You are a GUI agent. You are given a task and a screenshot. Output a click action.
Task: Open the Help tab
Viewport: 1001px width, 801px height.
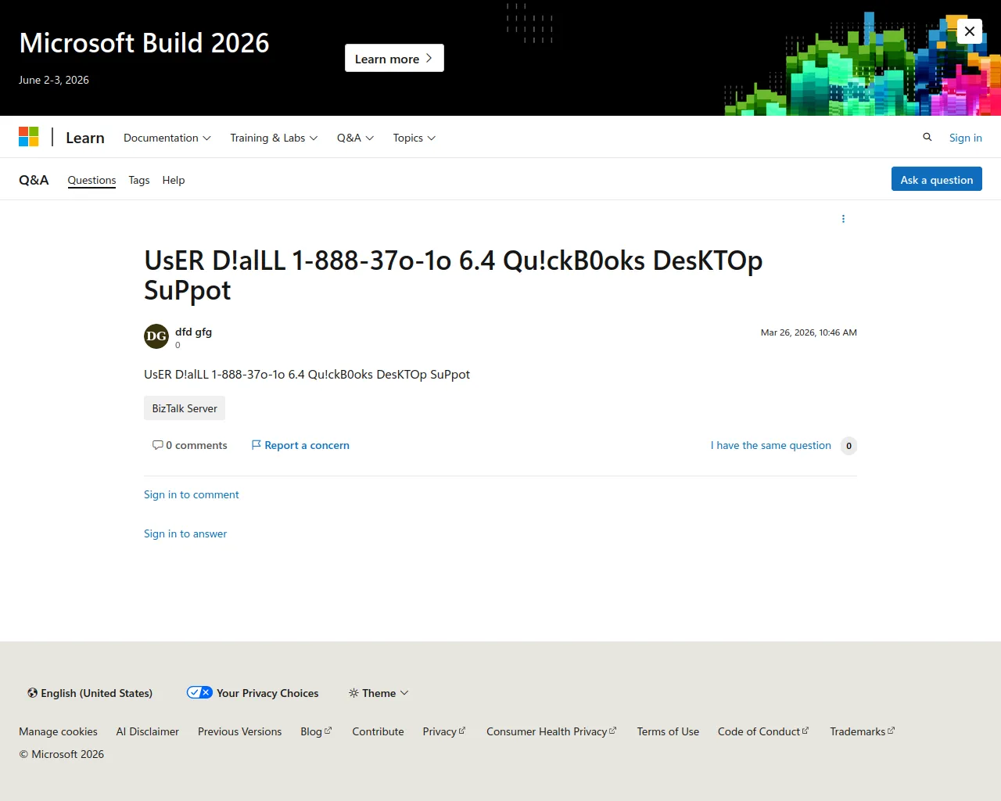click(174, 180)
